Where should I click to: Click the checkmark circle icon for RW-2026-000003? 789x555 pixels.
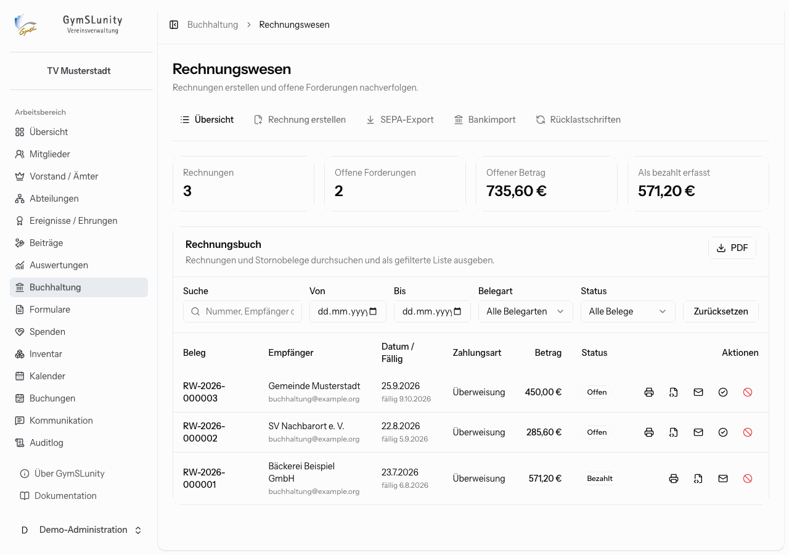pyautogui.click(x=723, y=392)
